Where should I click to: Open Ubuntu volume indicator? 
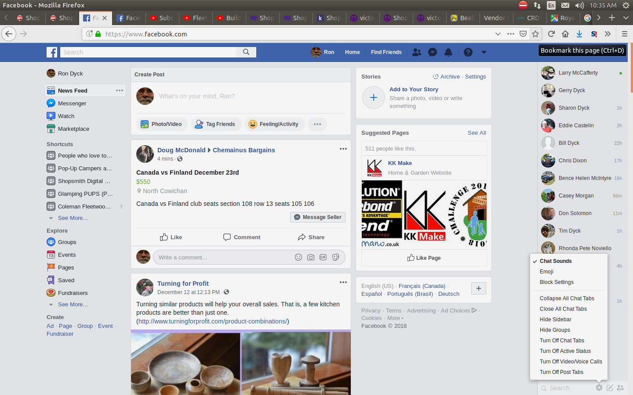pos(579,5)
